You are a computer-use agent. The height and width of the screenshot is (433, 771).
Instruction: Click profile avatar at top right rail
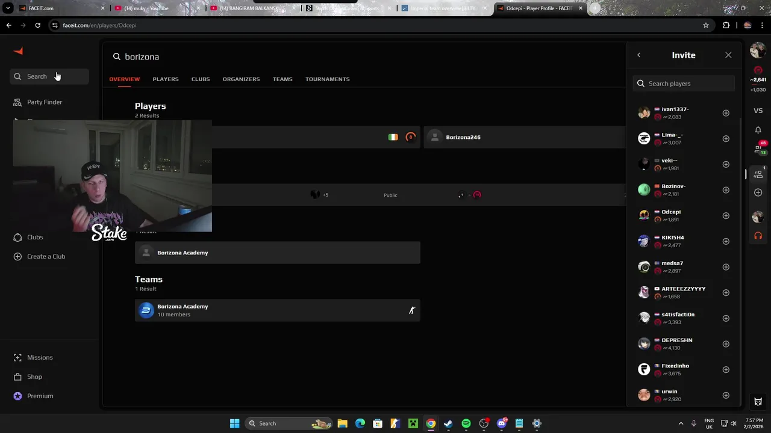[758, 51]
